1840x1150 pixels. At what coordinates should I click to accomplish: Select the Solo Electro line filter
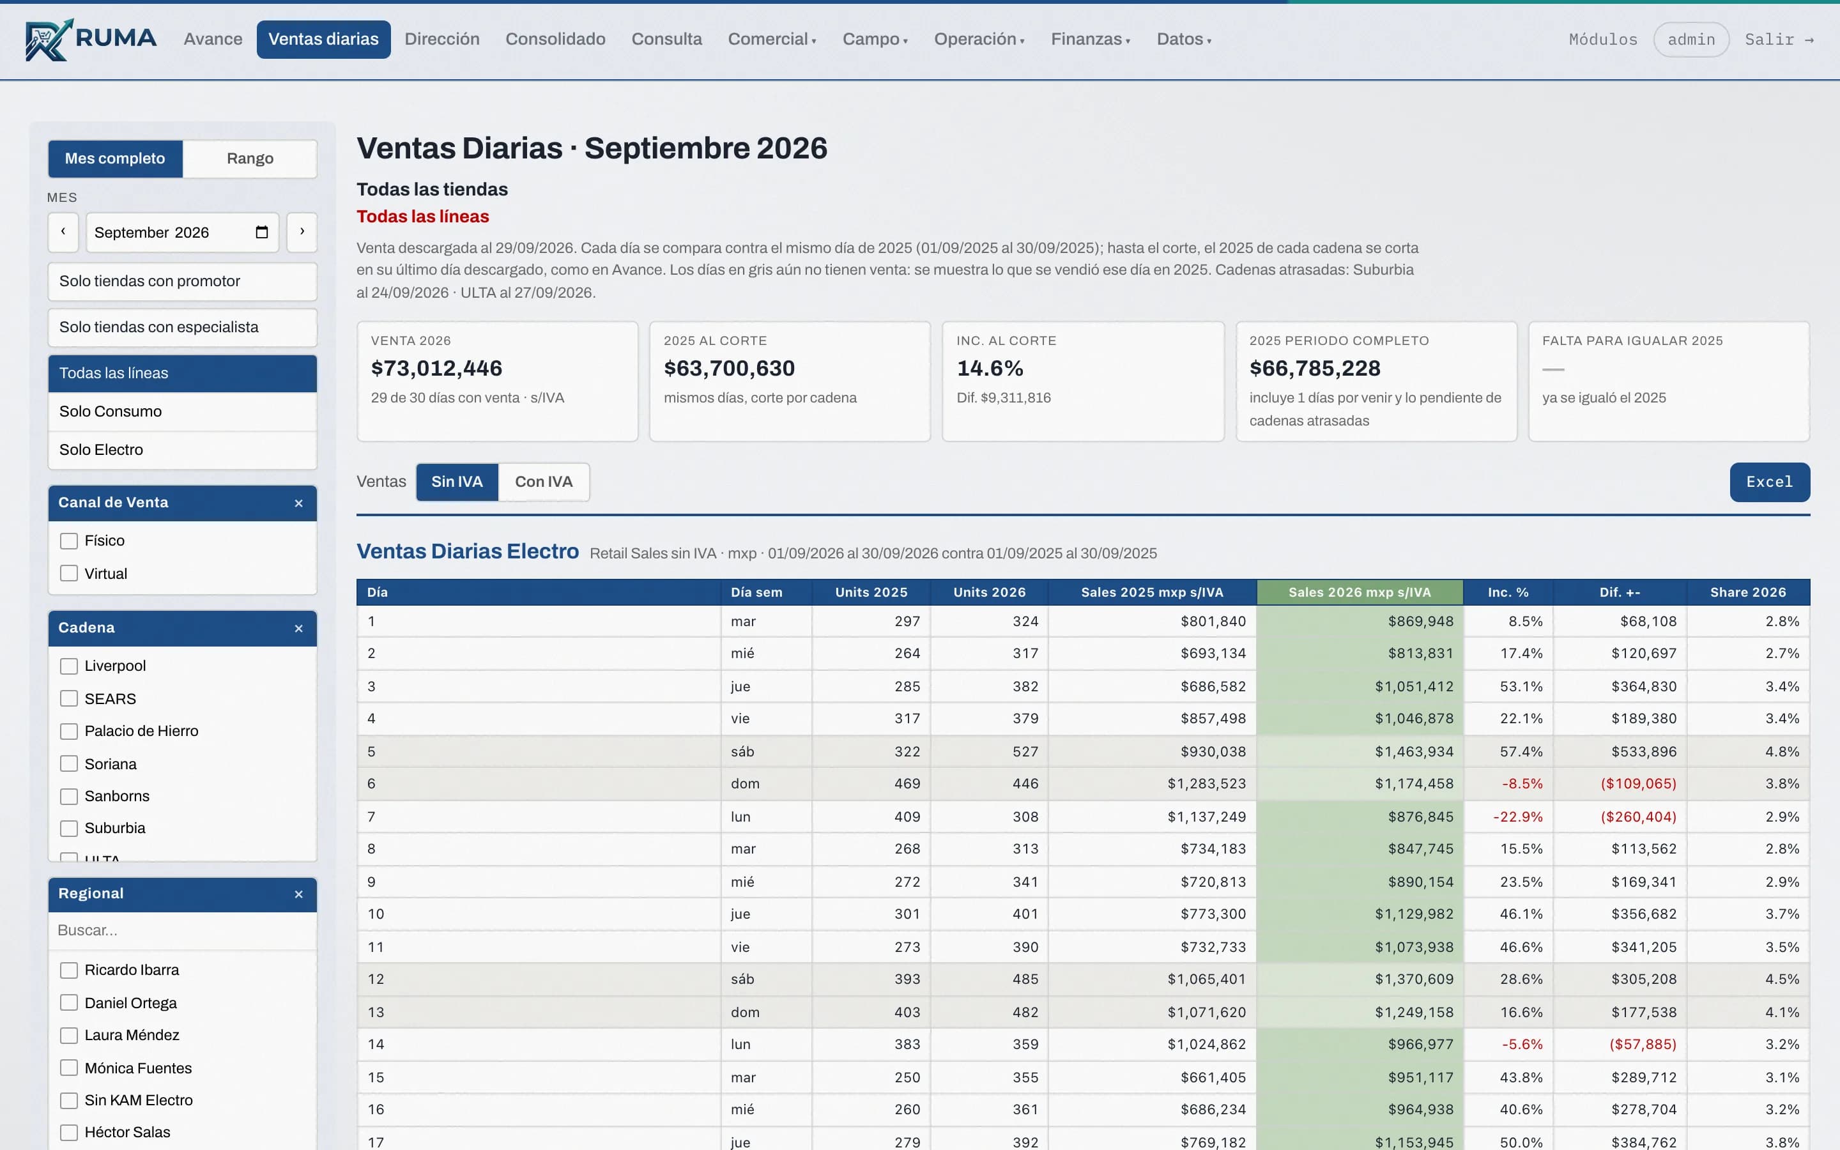coord(183,450)
